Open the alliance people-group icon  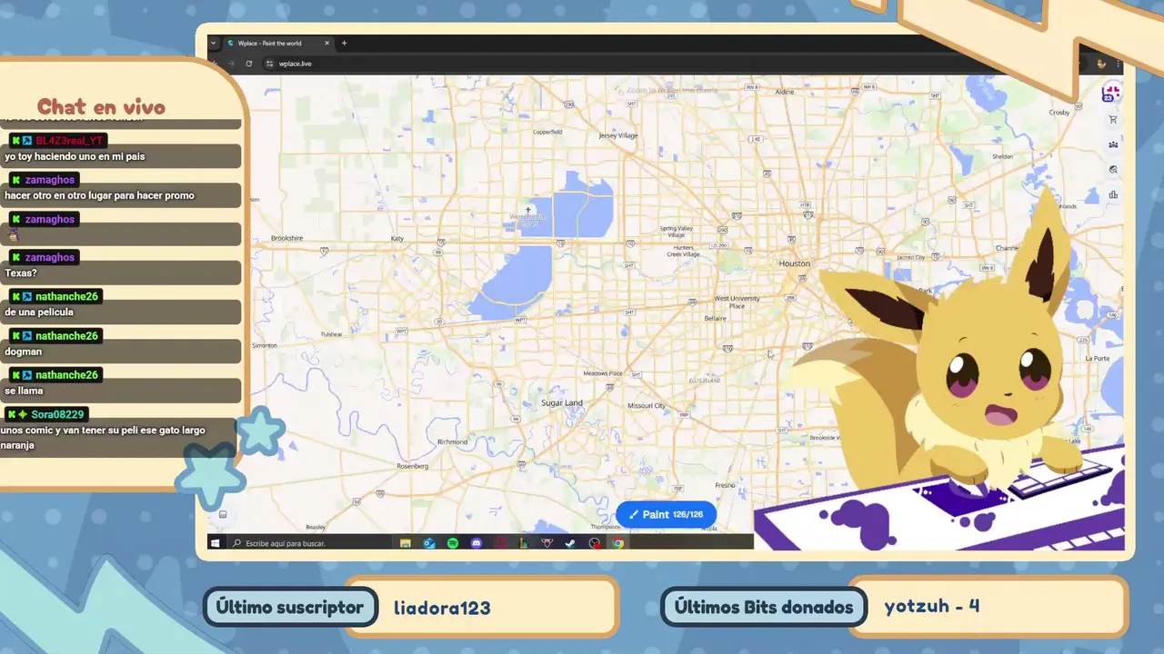(1113, 144)
